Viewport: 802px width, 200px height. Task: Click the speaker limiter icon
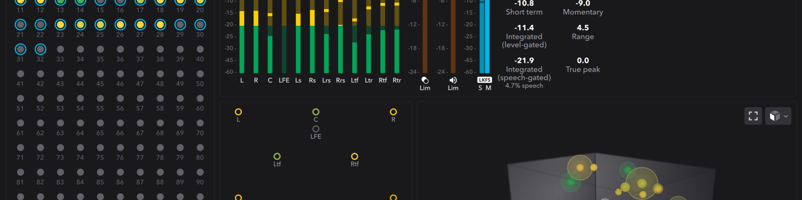click(453, 80)
